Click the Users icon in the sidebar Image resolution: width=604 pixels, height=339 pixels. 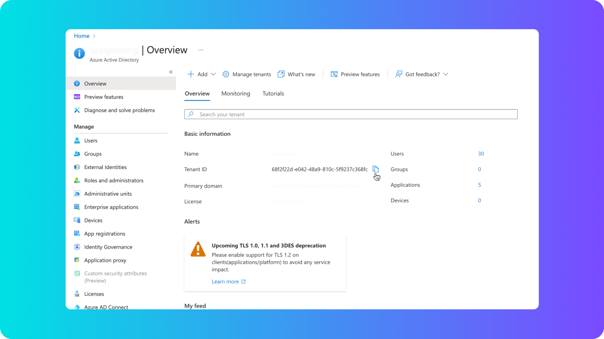(x=77, y=140)
